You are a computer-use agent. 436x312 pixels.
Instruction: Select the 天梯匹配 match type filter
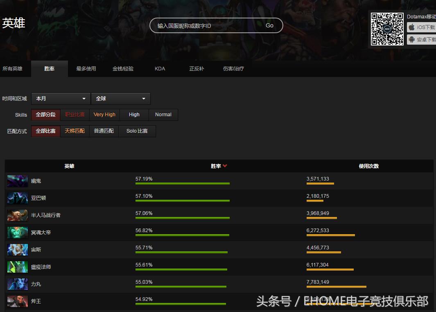coord(75,131)
